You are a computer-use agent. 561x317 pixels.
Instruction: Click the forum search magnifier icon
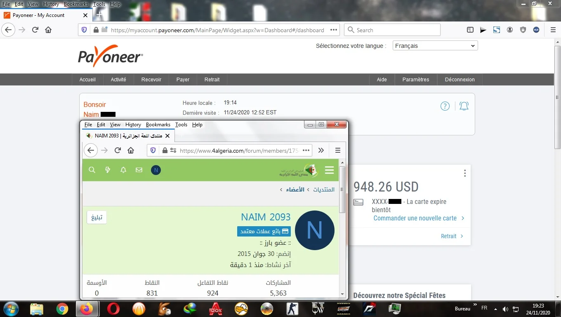coord(92,170)
